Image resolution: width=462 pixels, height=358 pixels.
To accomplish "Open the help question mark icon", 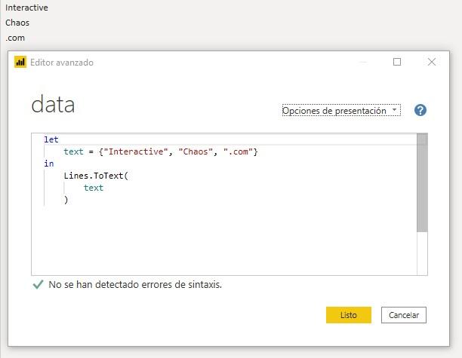I will [420, 110].
